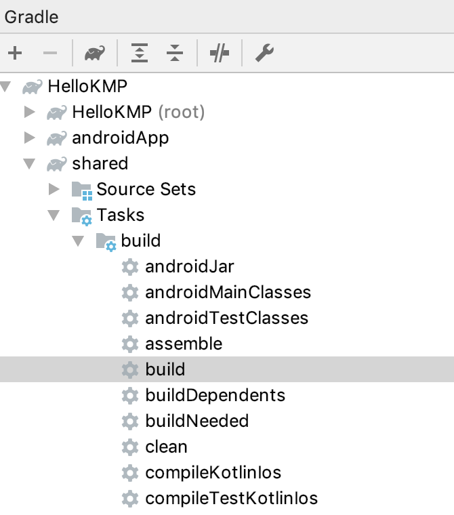
Task: Select the assemble Gradle task
Action: pos(183,344)
